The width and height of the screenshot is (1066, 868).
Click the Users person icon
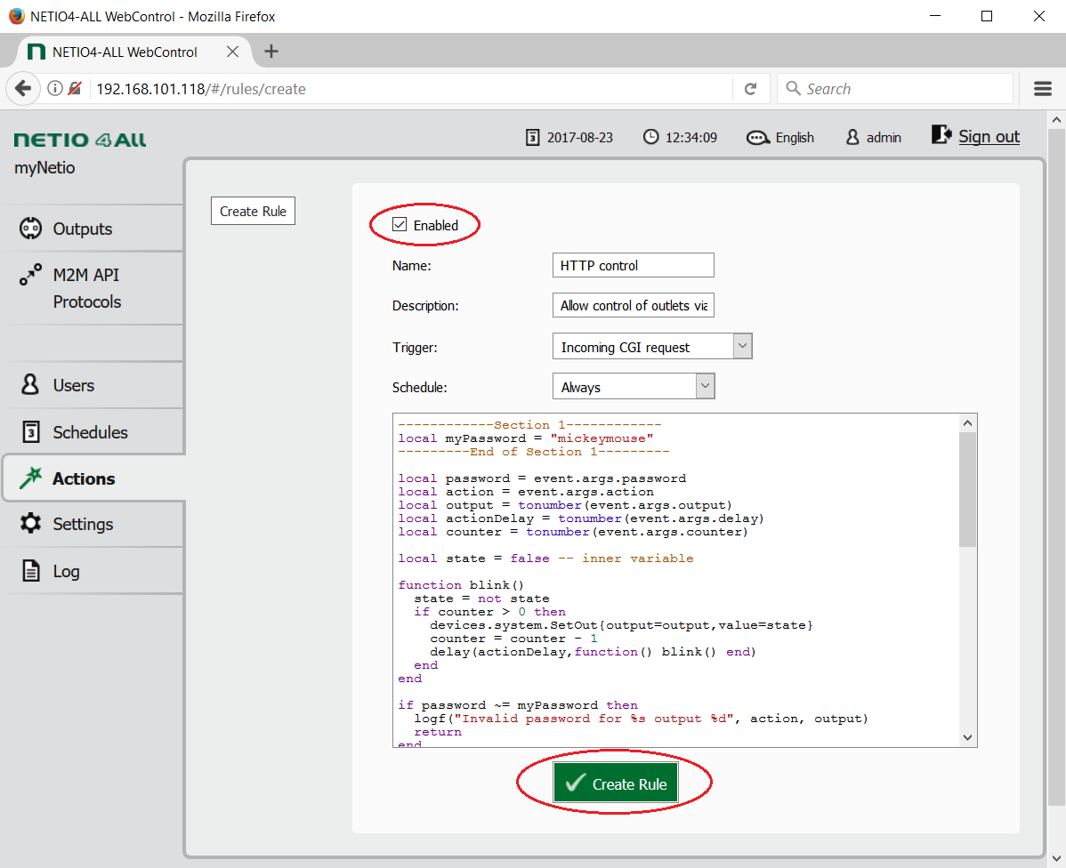click(30, 385)
